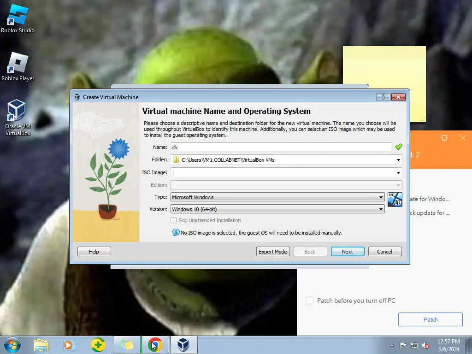Click the Windows 10 64-bit OS badge icon
The image size is (472, 354).
click(x=395, y=200)
